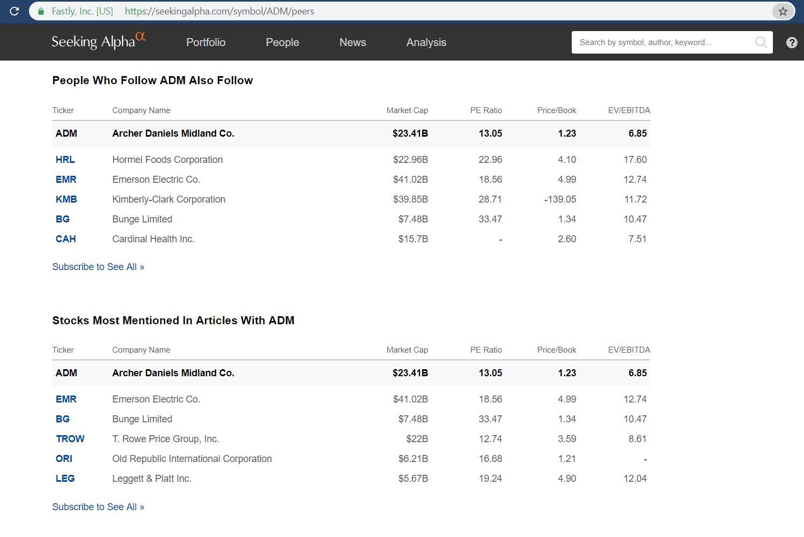Screen dimensions: 804x537
Task: Click T. Rowe Price's market cap $22B
Action: [417, 439]
